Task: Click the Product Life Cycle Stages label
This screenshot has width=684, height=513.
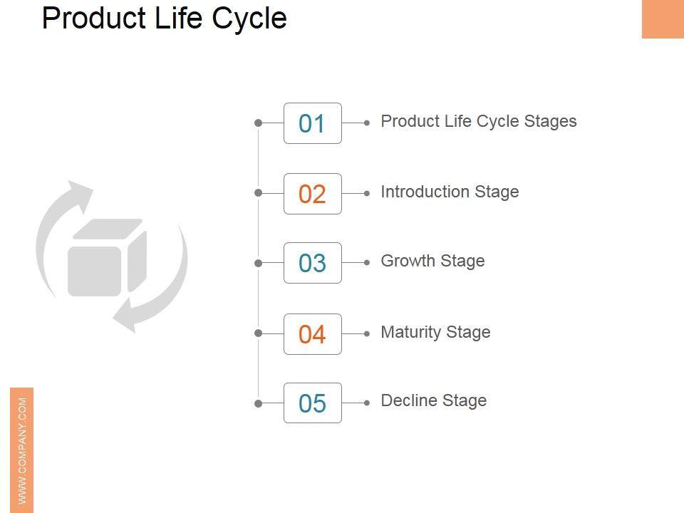Action: pos(479,121)
